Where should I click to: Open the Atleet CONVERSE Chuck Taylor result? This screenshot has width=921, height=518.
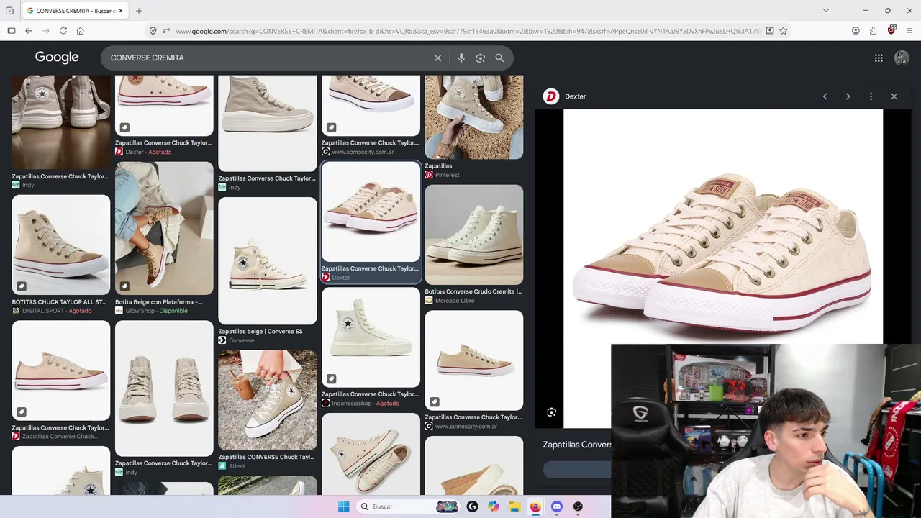point(268,400)
